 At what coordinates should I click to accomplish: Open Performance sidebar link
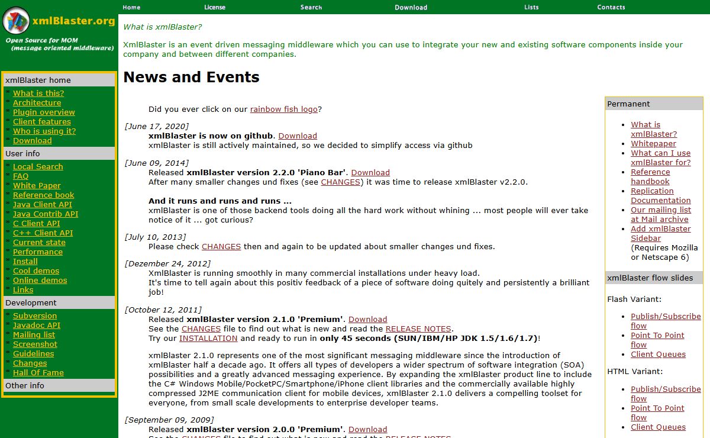tap(38, 252)
